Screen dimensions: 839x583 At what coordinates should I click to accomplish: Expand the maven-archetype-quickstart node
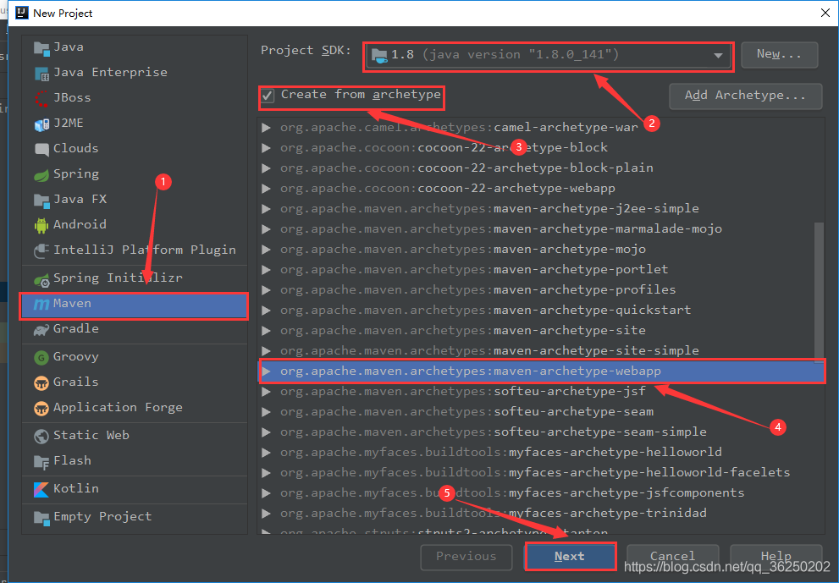[266, 311]
